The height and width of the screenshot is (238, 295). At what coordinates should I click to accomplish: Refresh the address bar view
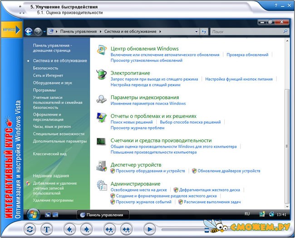[x=204, y=32]
